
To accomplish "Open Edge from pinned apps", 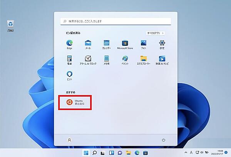I will pos(69,45).
